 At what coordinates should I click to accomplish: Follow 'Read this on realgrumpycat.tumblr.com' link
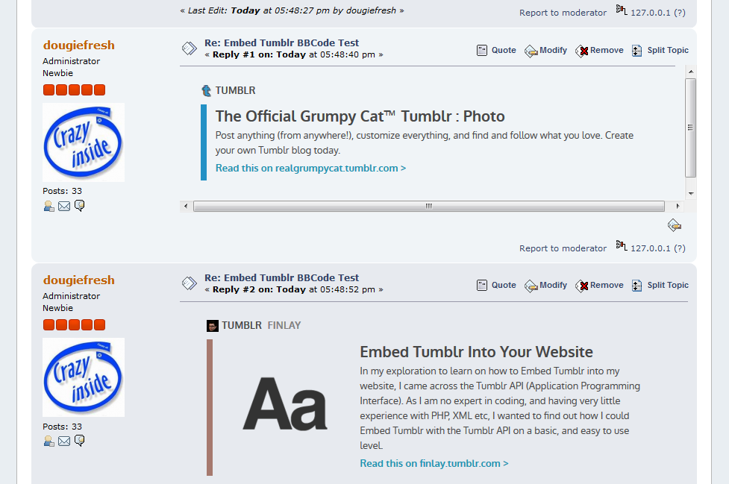pos(310,168)
